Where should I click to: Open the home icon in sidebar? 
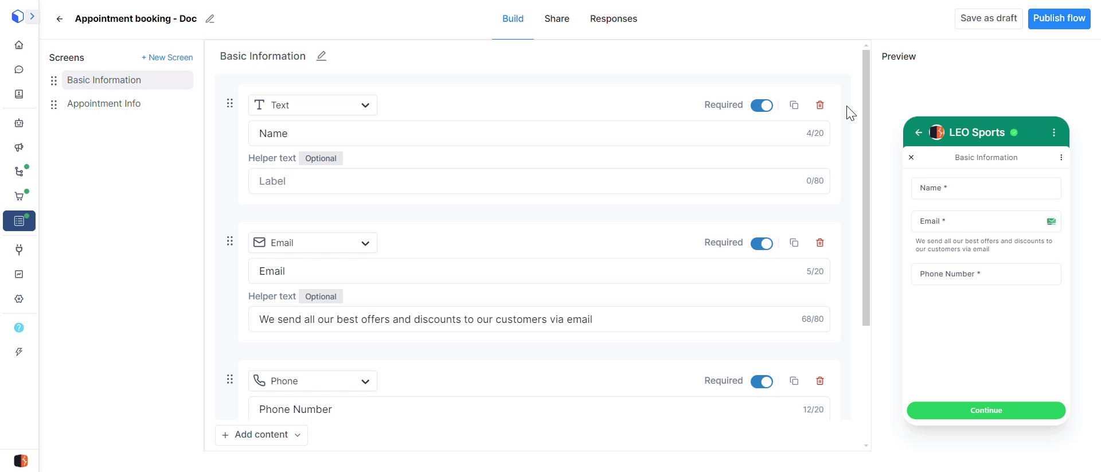(x=19, y=45)
